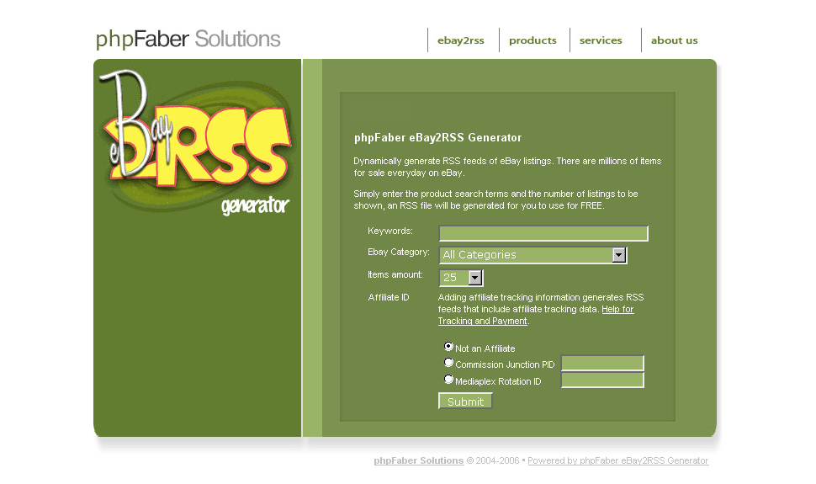Click the Items amount: label
This screenshot has height=484, width=816.
click(x=395, y=274)
